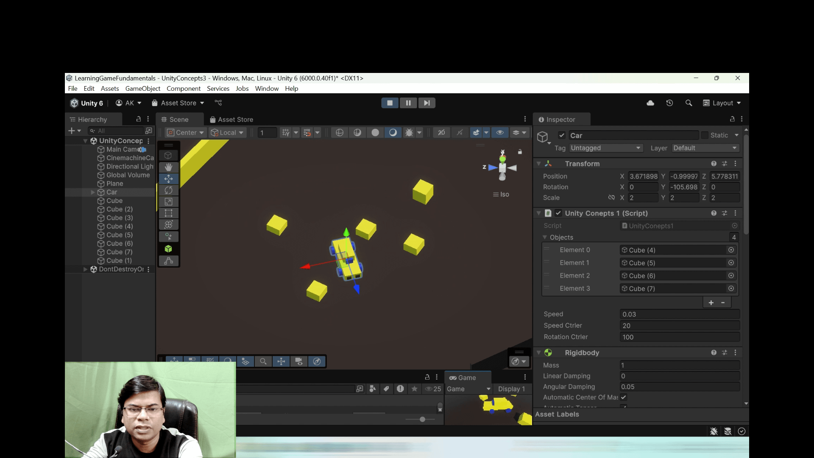This screenshot has height=458, width=814.
Task: Toggle the Static checkbox
Action: (705, 135)
